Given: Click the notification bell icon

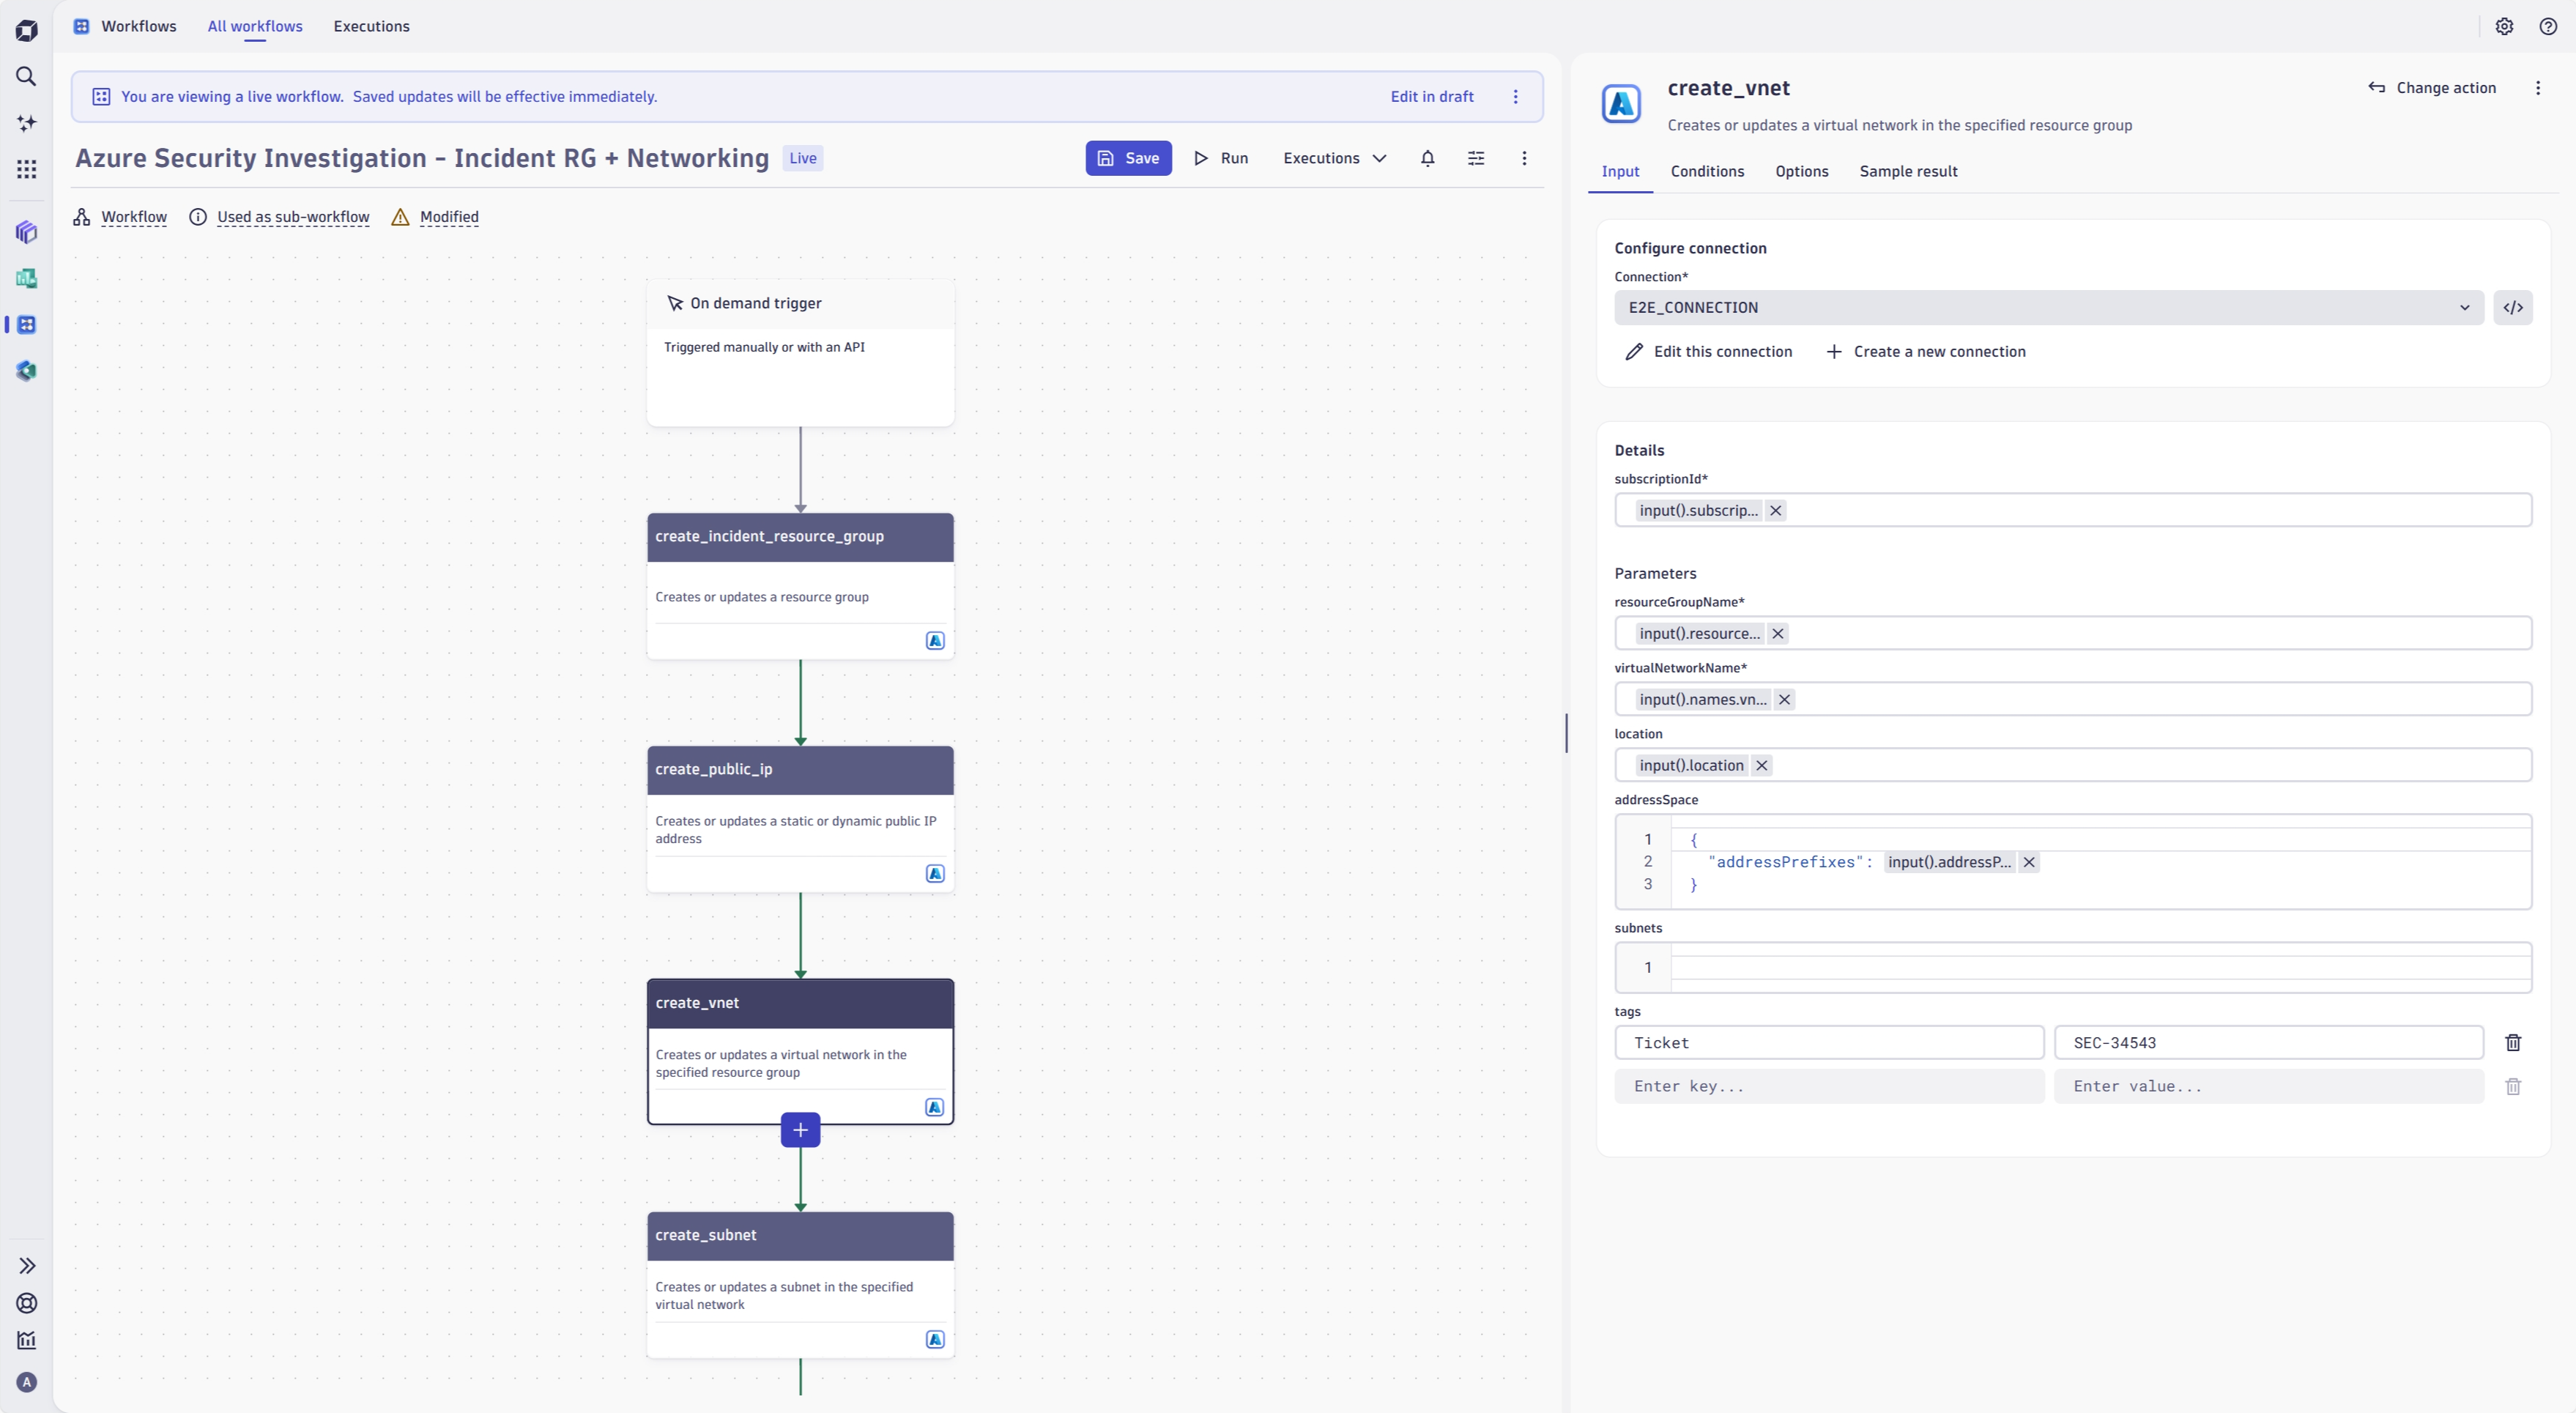Looking at the screenshot, I should coord(1427,158).
